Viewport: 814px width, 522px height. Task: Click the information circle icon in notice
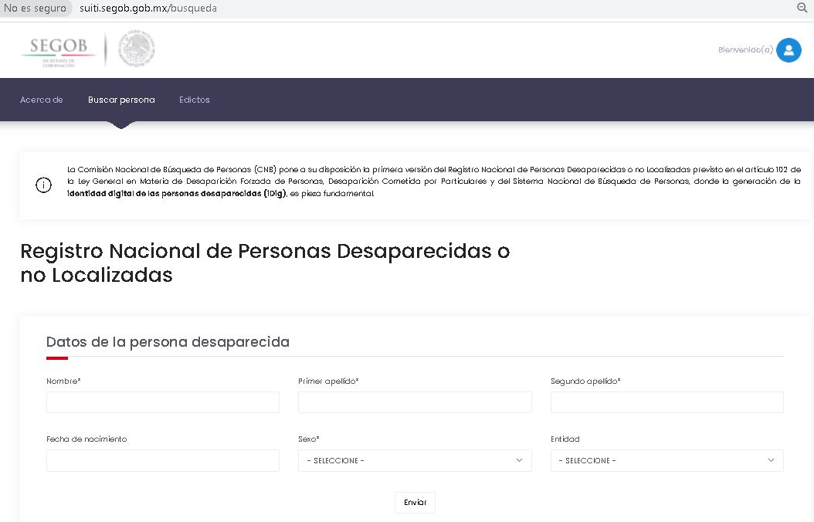point(43,185)
